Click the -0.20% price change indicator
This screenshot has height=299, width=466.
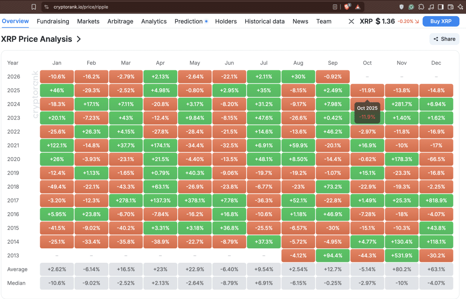[408, 21]
